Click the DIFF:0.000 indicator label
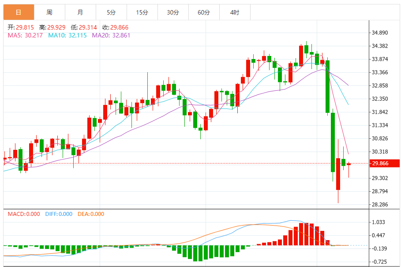This screenshot has width=401, height=267. [59, 214]
